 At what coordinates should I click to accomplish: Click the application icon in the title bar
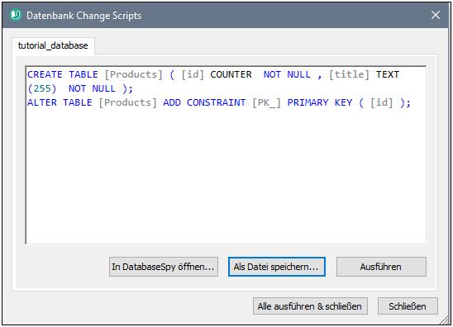(x=16, y=15)
